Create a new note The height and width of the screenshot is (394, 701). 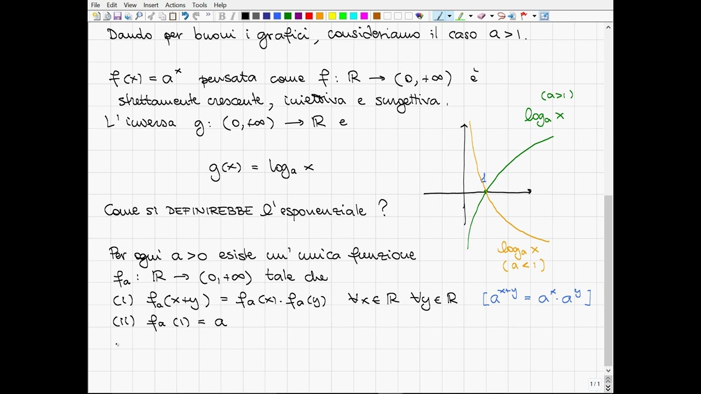96,16
